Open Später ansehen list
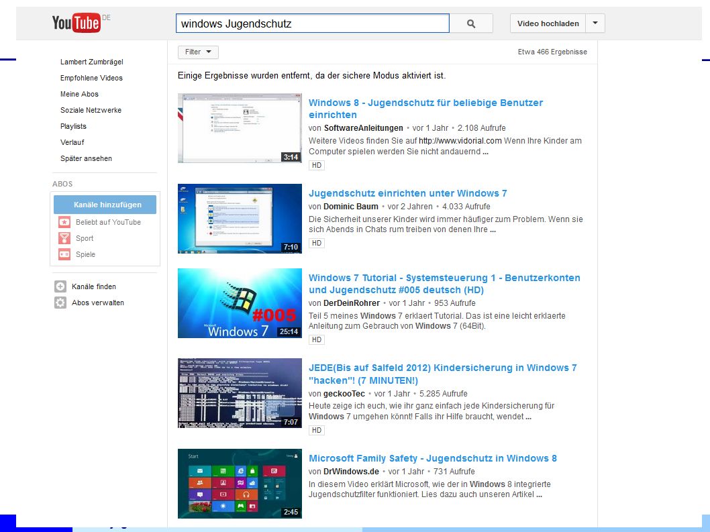This screenshot has height=532, width=710. [x=86, y=158]
